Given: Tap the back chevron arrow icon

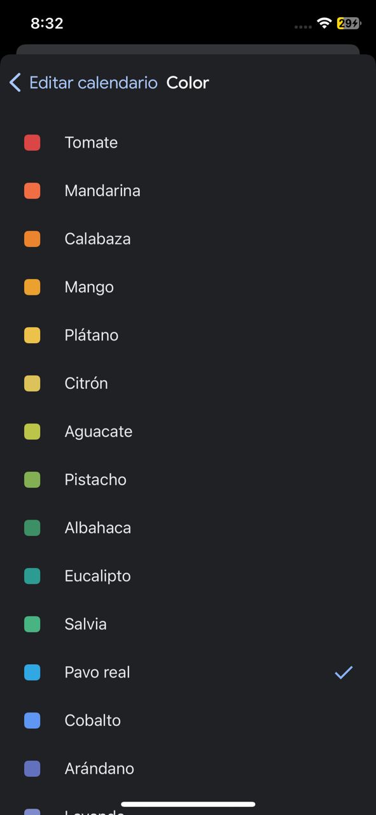Looking at the screenshot, I should coord(15,83).
